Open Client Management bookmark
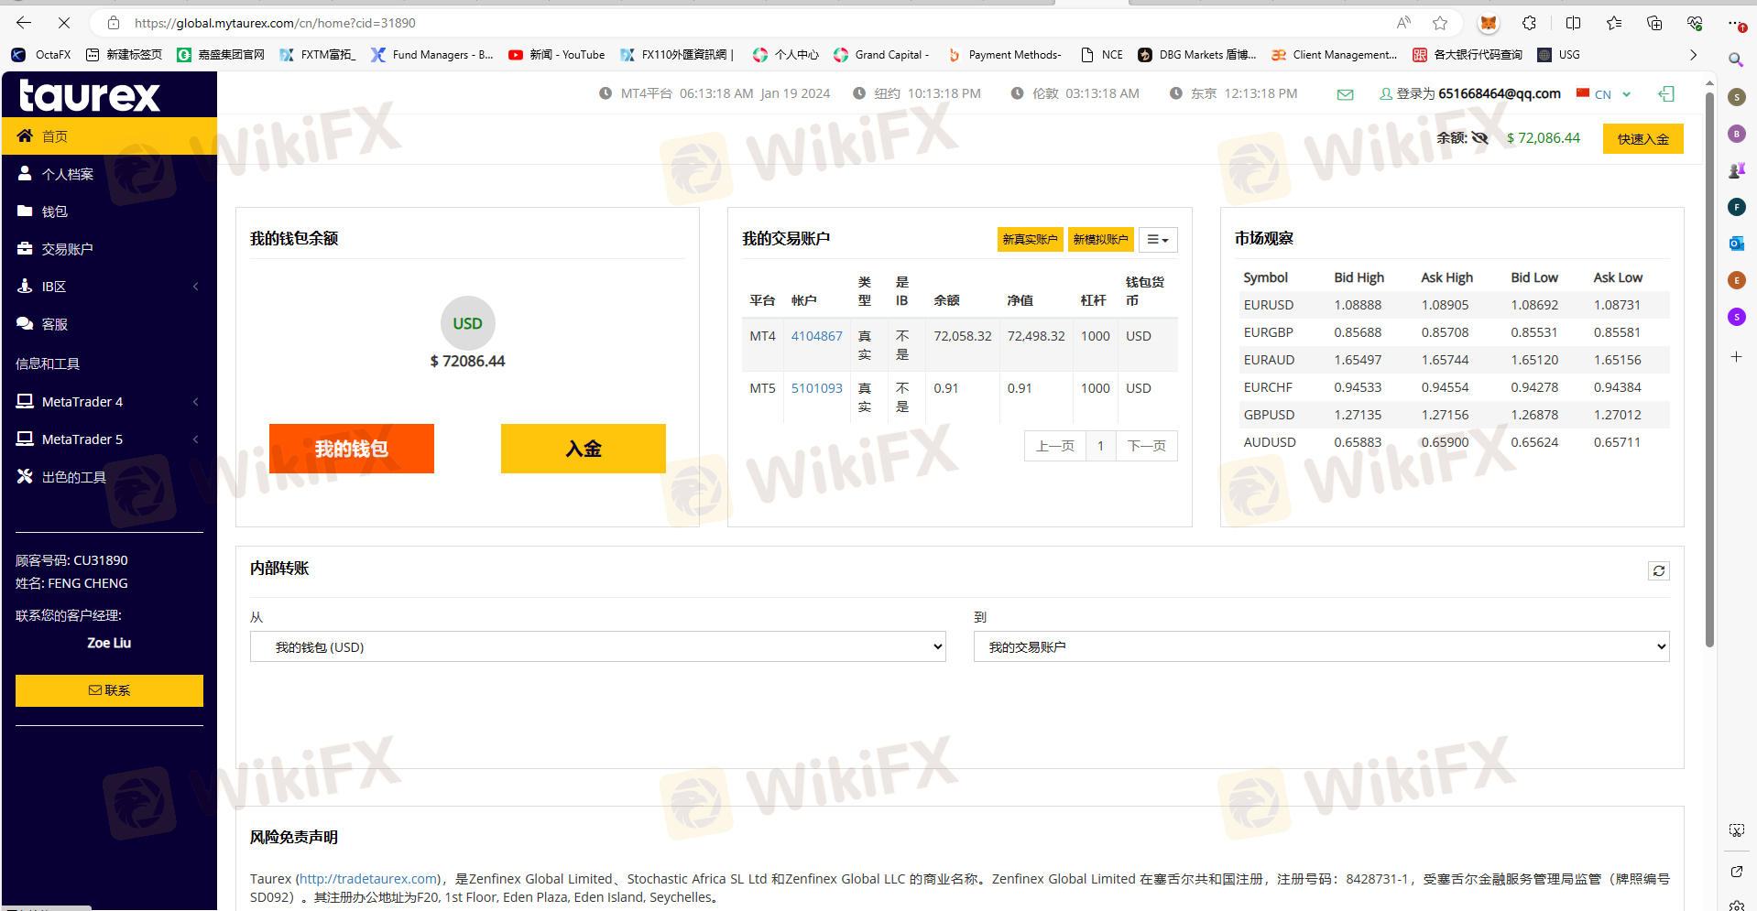 point(1334,55)
